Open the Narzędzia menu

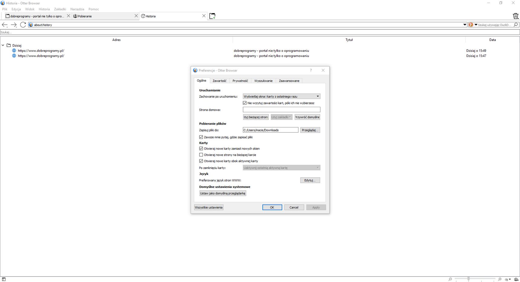point(77,9)
